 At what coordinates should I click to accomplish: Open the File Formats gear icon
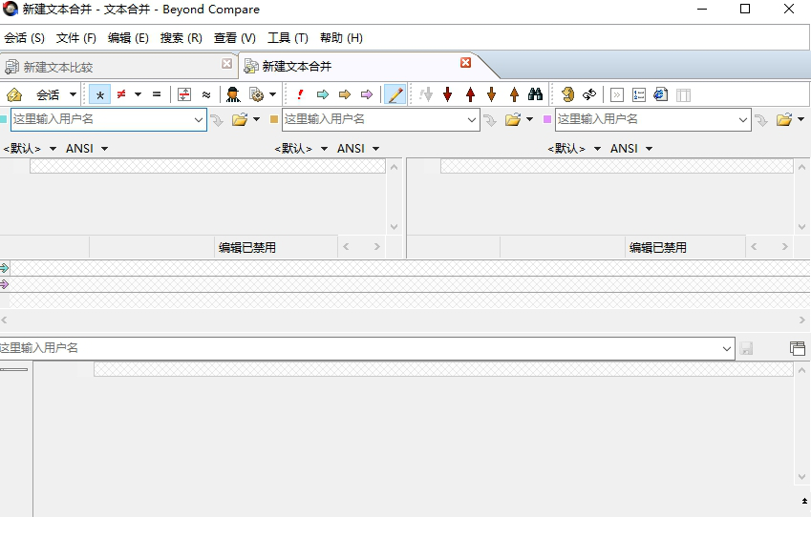(x=257, y=94)
